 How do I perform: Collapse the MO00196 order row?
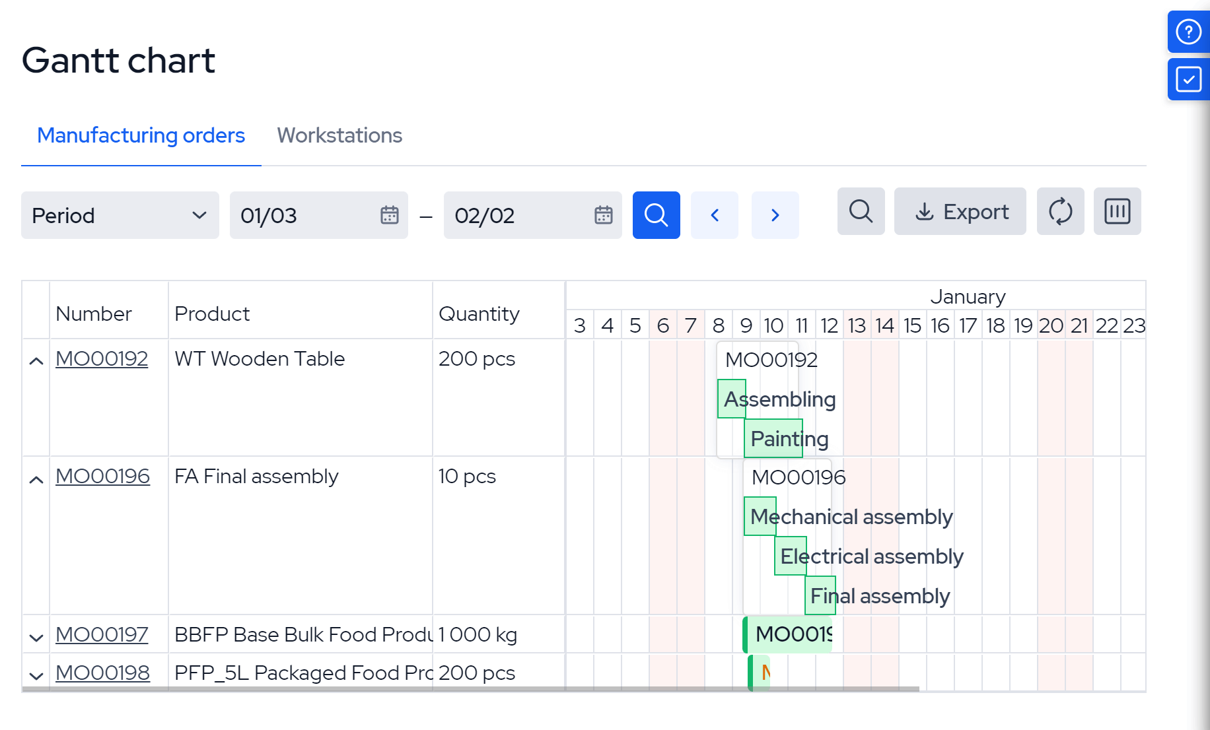point(36,476)
